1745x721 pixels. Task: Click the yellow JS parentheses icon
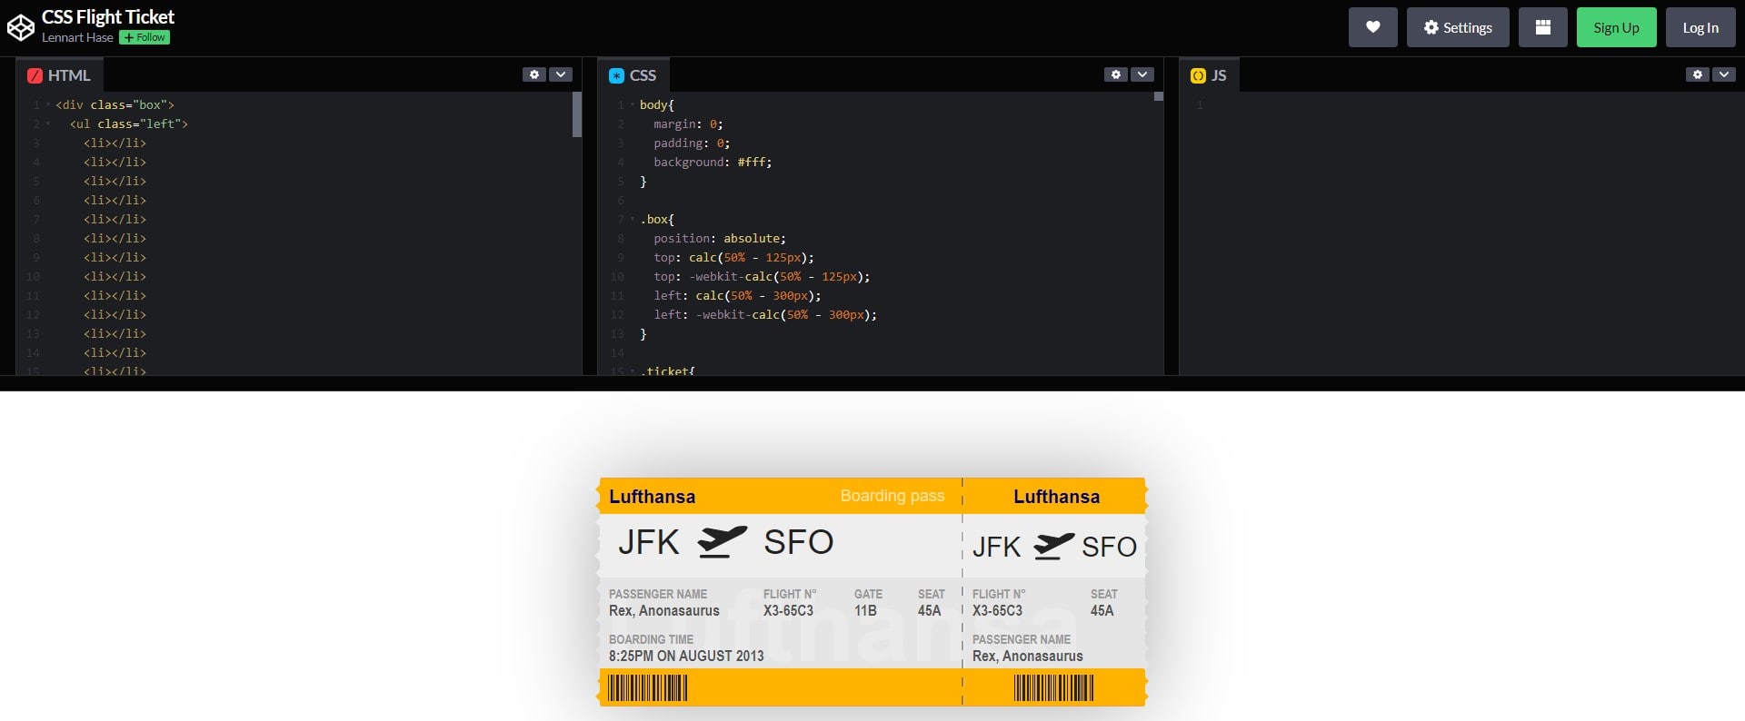[x=1198, y=76]
